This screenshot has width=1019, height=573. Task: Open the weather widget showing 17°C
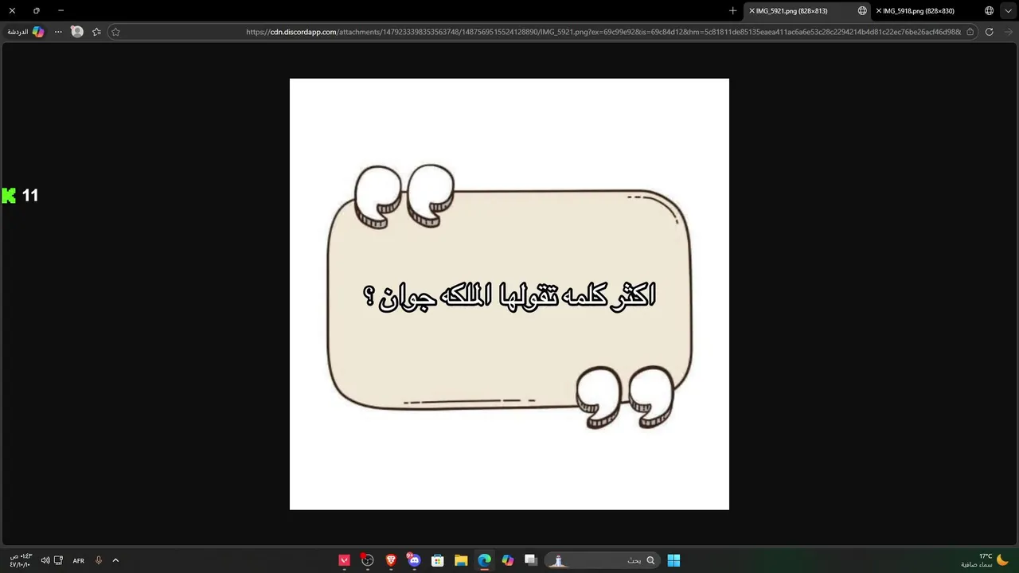[986, 560]
